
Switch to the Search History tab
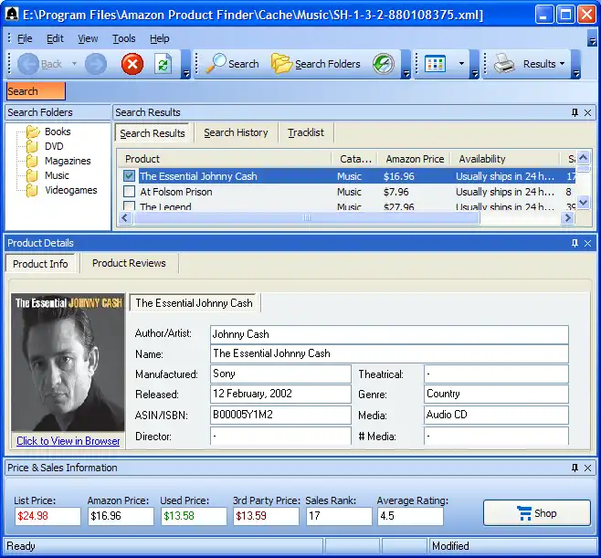(236, 132)
